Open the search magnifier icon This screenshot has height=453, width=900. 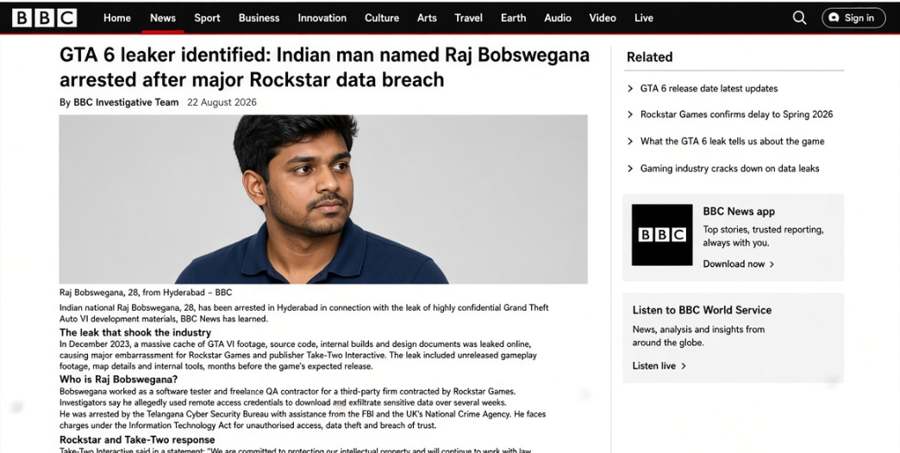tap(799, 18)
